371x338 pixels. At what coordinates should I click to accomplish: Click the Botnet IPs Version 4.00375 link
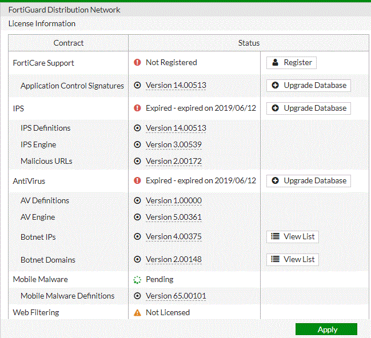[x=173, y=237]
